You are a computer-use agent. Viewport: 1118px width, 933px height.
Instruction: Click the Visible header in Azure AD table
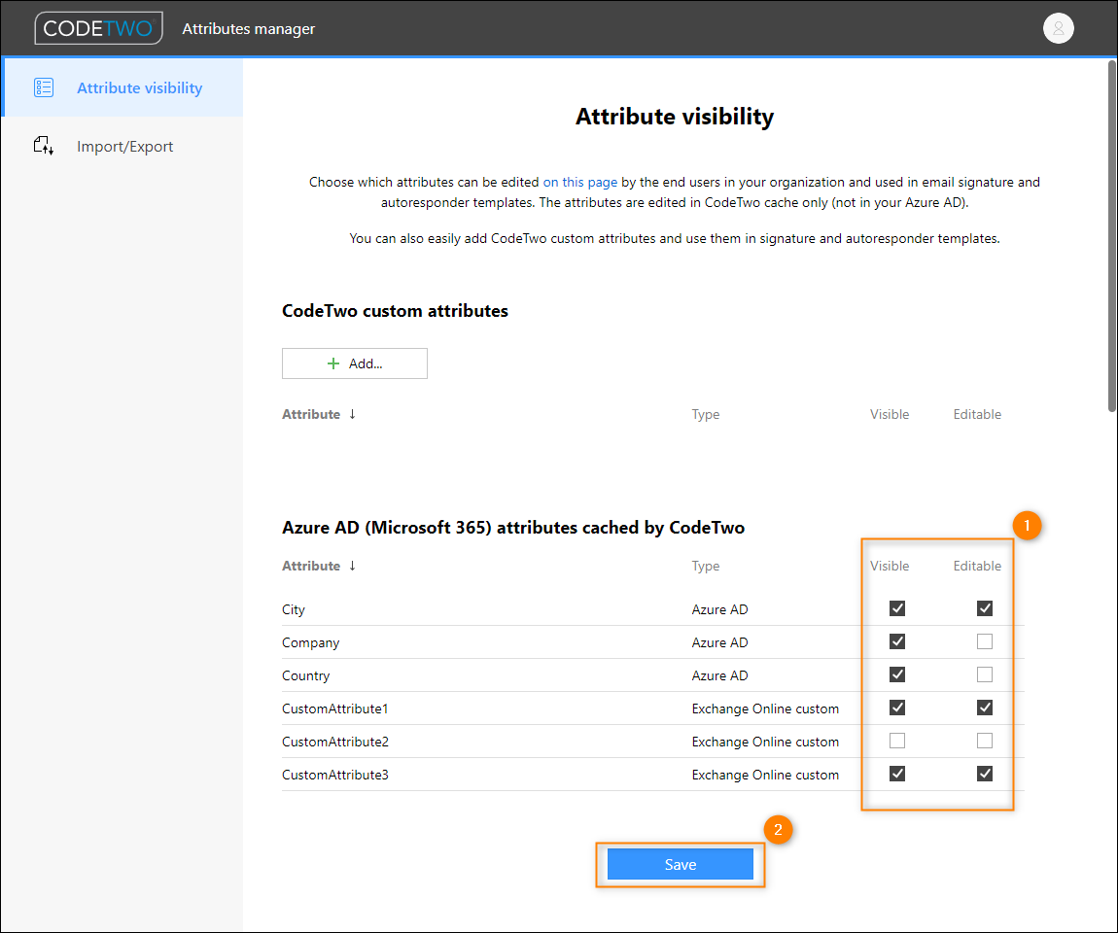[890, 566]
